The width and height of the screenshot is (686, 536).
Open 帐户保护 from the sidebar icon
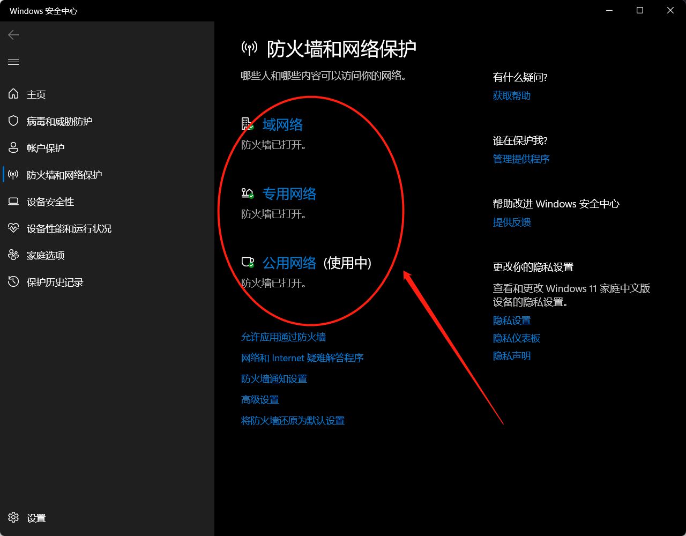click(x=13, y=148)
